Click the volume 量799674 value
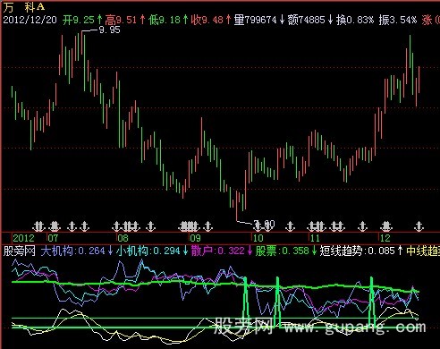Viewport: 440px width, 349px height. click(259, 20)
